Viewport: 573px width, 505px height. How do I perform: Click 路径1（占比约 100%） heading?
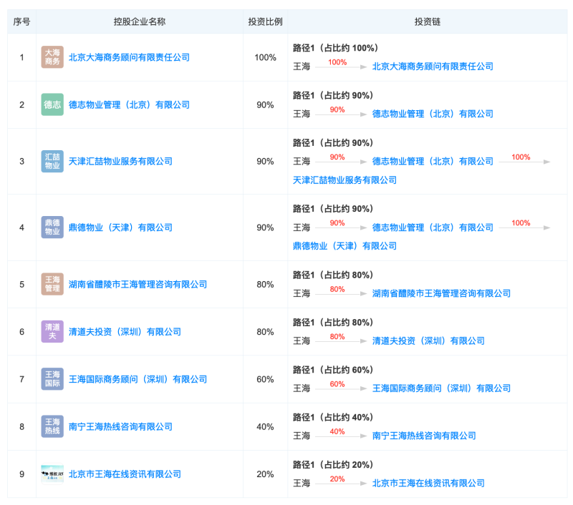click(335, 48)
